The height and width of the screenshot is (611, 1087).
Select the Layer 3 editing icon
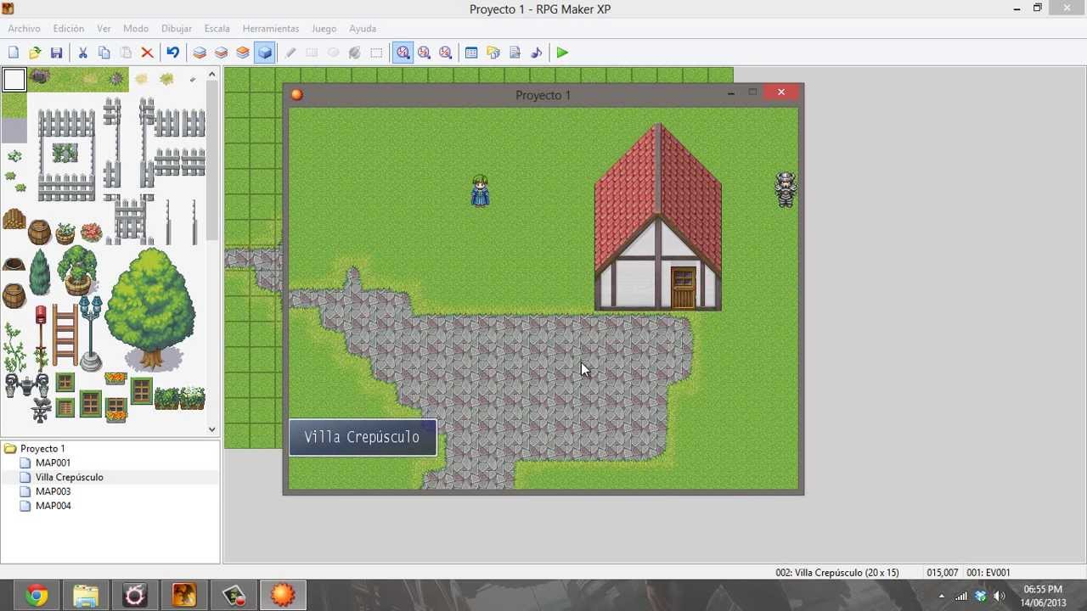(243, 53)
